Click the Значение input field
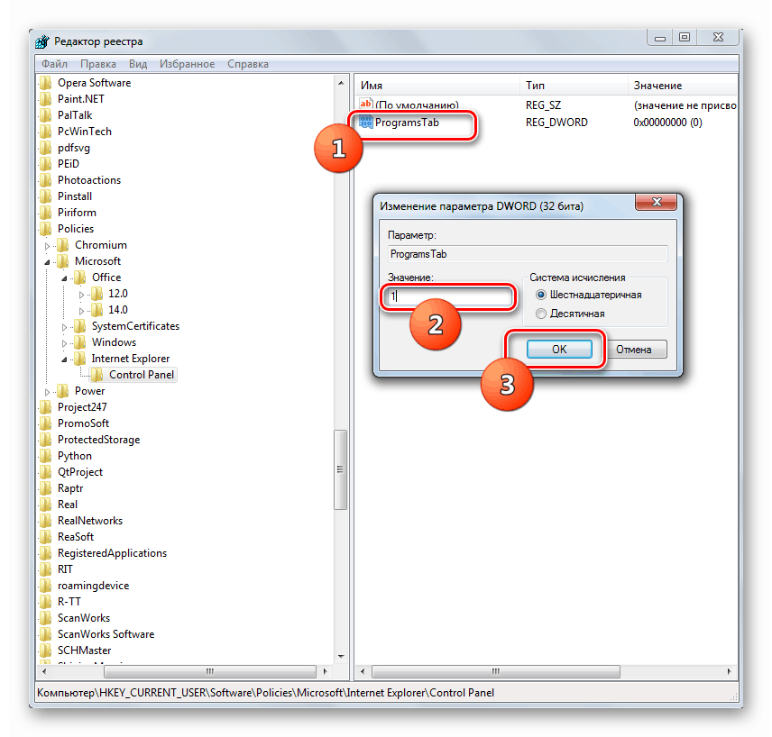Viewport: 772px width, 737px height. point(450,296)
